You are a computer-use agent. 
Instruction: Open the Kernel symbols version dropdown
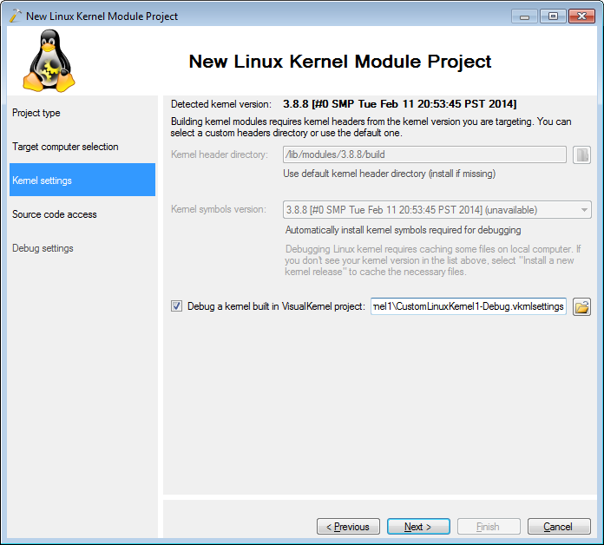click(x=437, y=210)
